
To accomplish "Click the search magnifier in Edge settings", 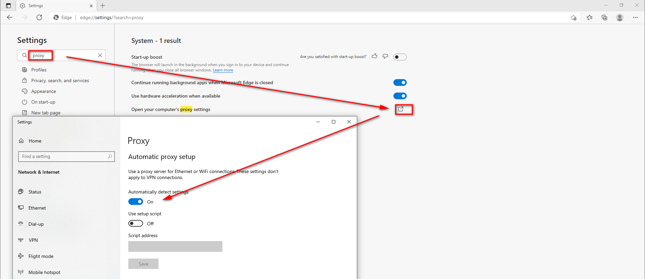I will [x=25, y=55].
